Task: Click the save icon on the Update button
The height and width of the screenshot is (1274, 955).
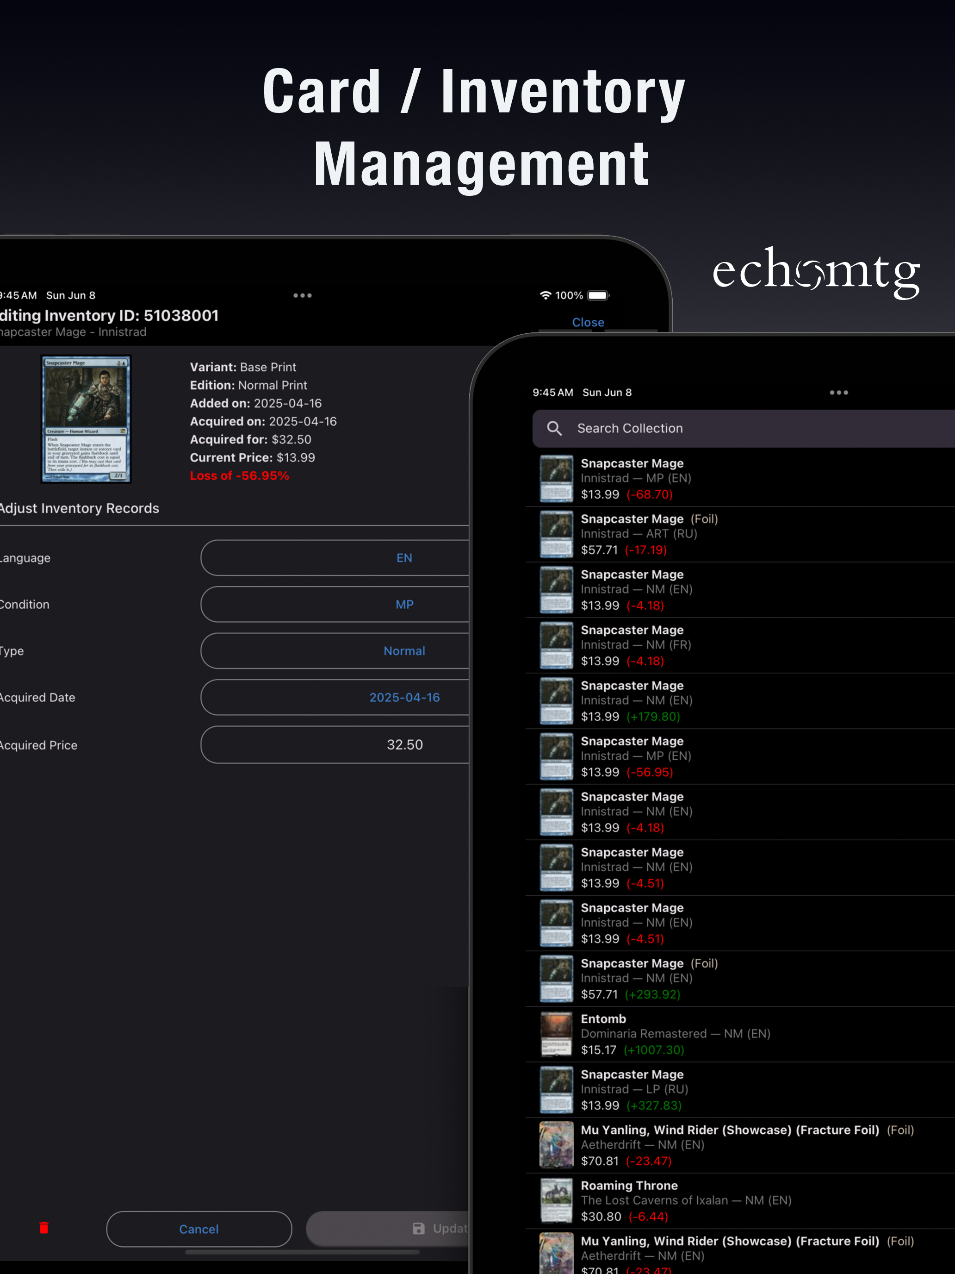Action: coord(417,1229)
